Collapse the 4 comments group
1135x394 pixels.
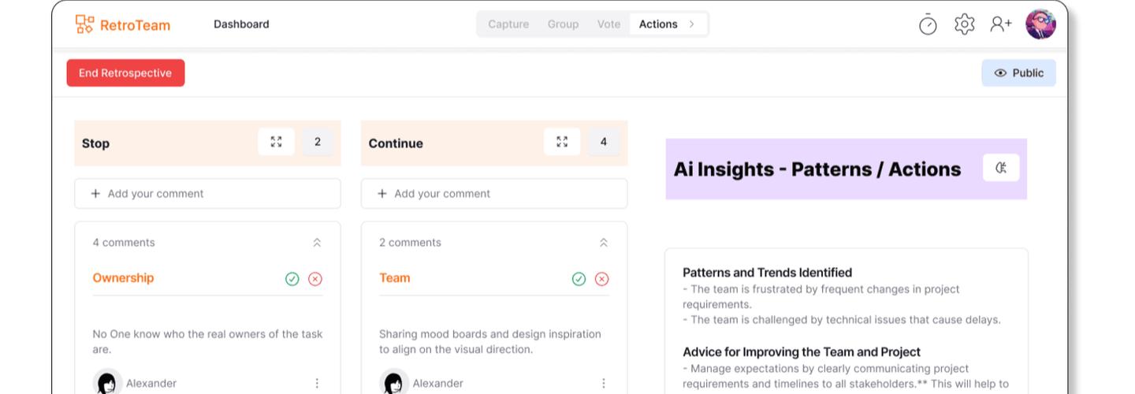[x=317, y=243]
